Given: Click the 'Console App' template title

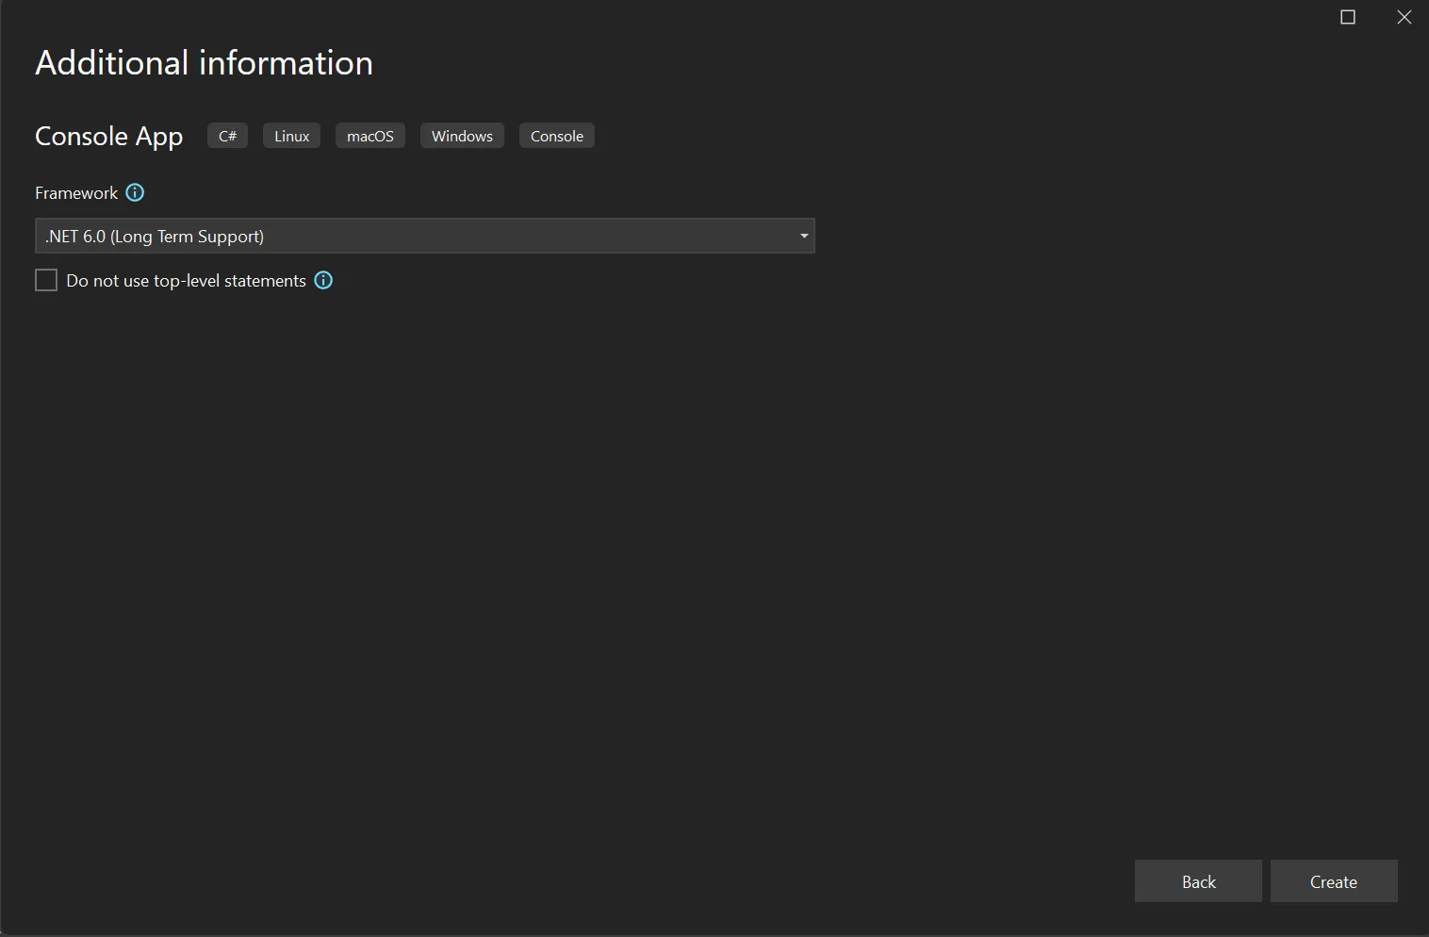Looking at the screenshot, I should click(108, 136).
